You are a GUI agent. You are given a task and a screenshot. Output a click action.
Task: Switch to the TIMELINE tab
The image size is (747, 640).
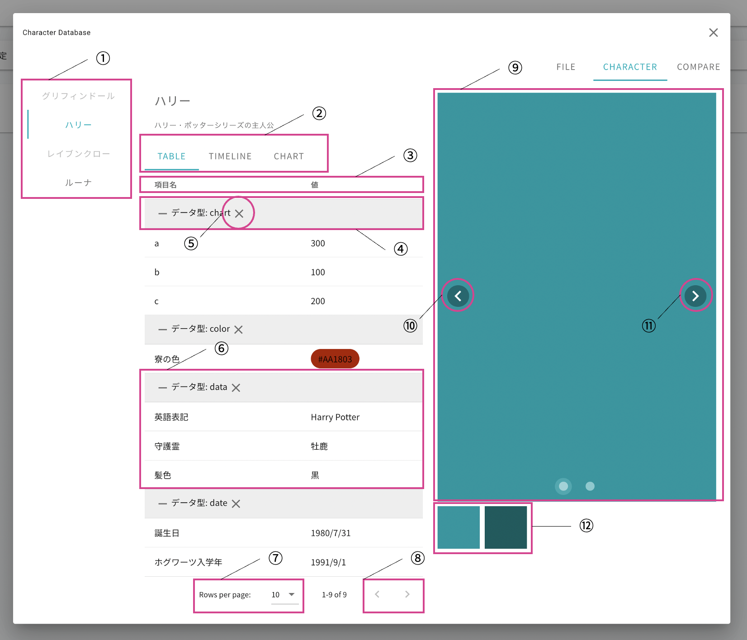(230, 156)
